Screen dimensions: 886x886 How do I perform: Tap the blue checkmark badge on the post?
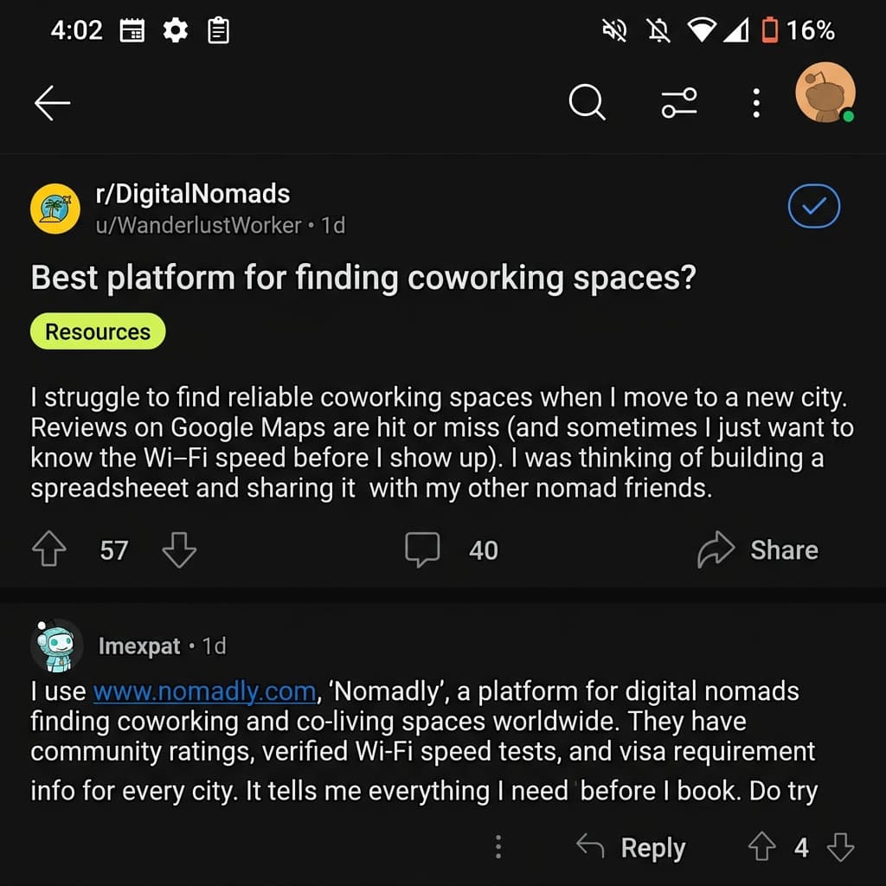[813, 207]
